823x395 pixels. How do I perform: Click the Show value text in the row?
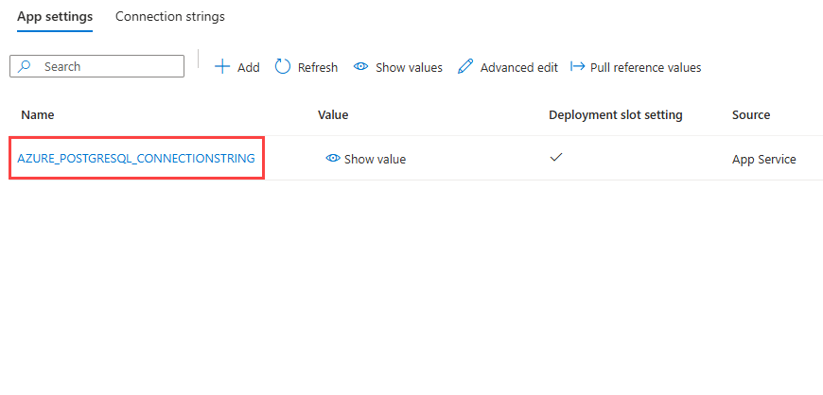(375, 159)
